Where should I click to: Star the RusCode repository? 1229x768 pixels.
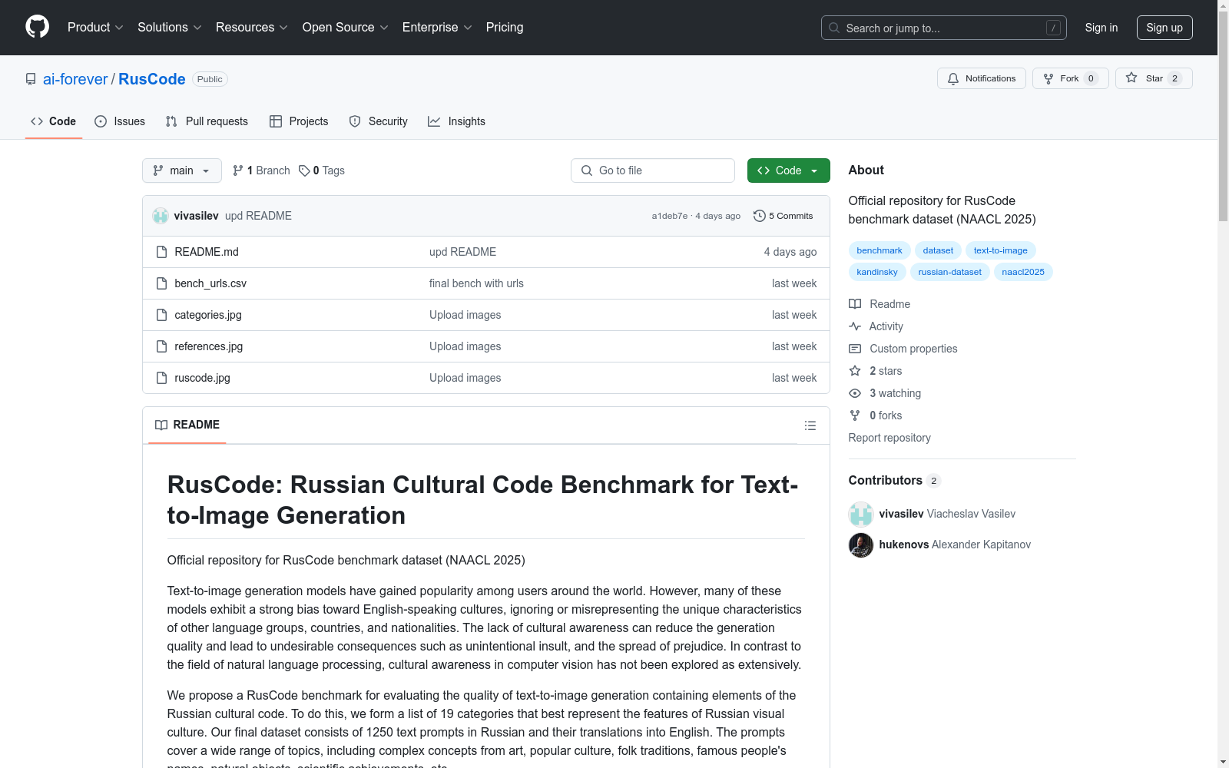(x=1154, y=78)
